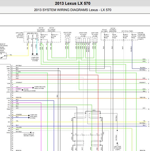Select the 'FL-' terminal label

9,73
